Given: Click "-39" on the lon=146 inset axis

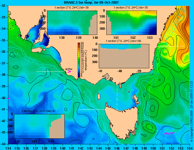Looking at the screenshot, I should 139,71.
